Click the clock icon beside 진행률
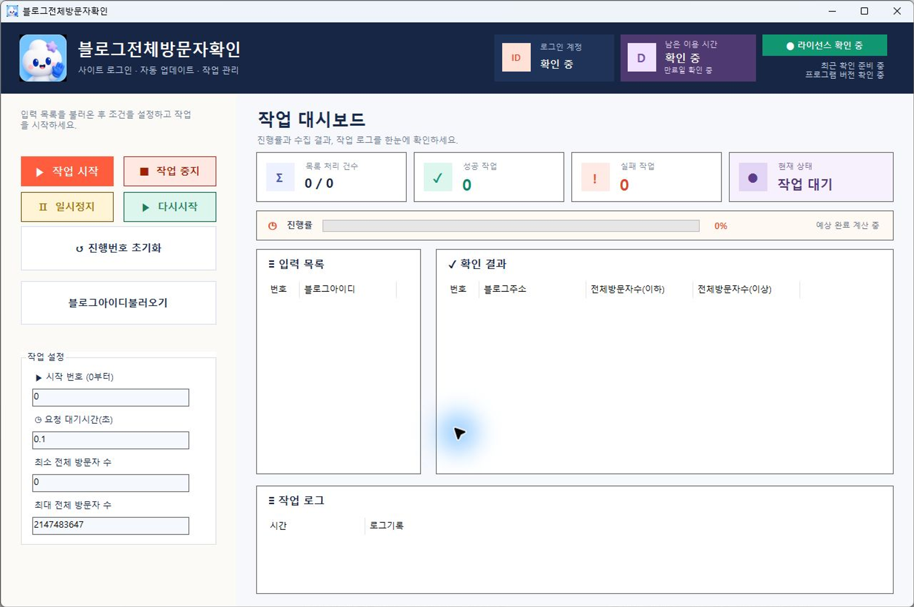This screenshot has height=607, width=914. (x=272, y=226)
